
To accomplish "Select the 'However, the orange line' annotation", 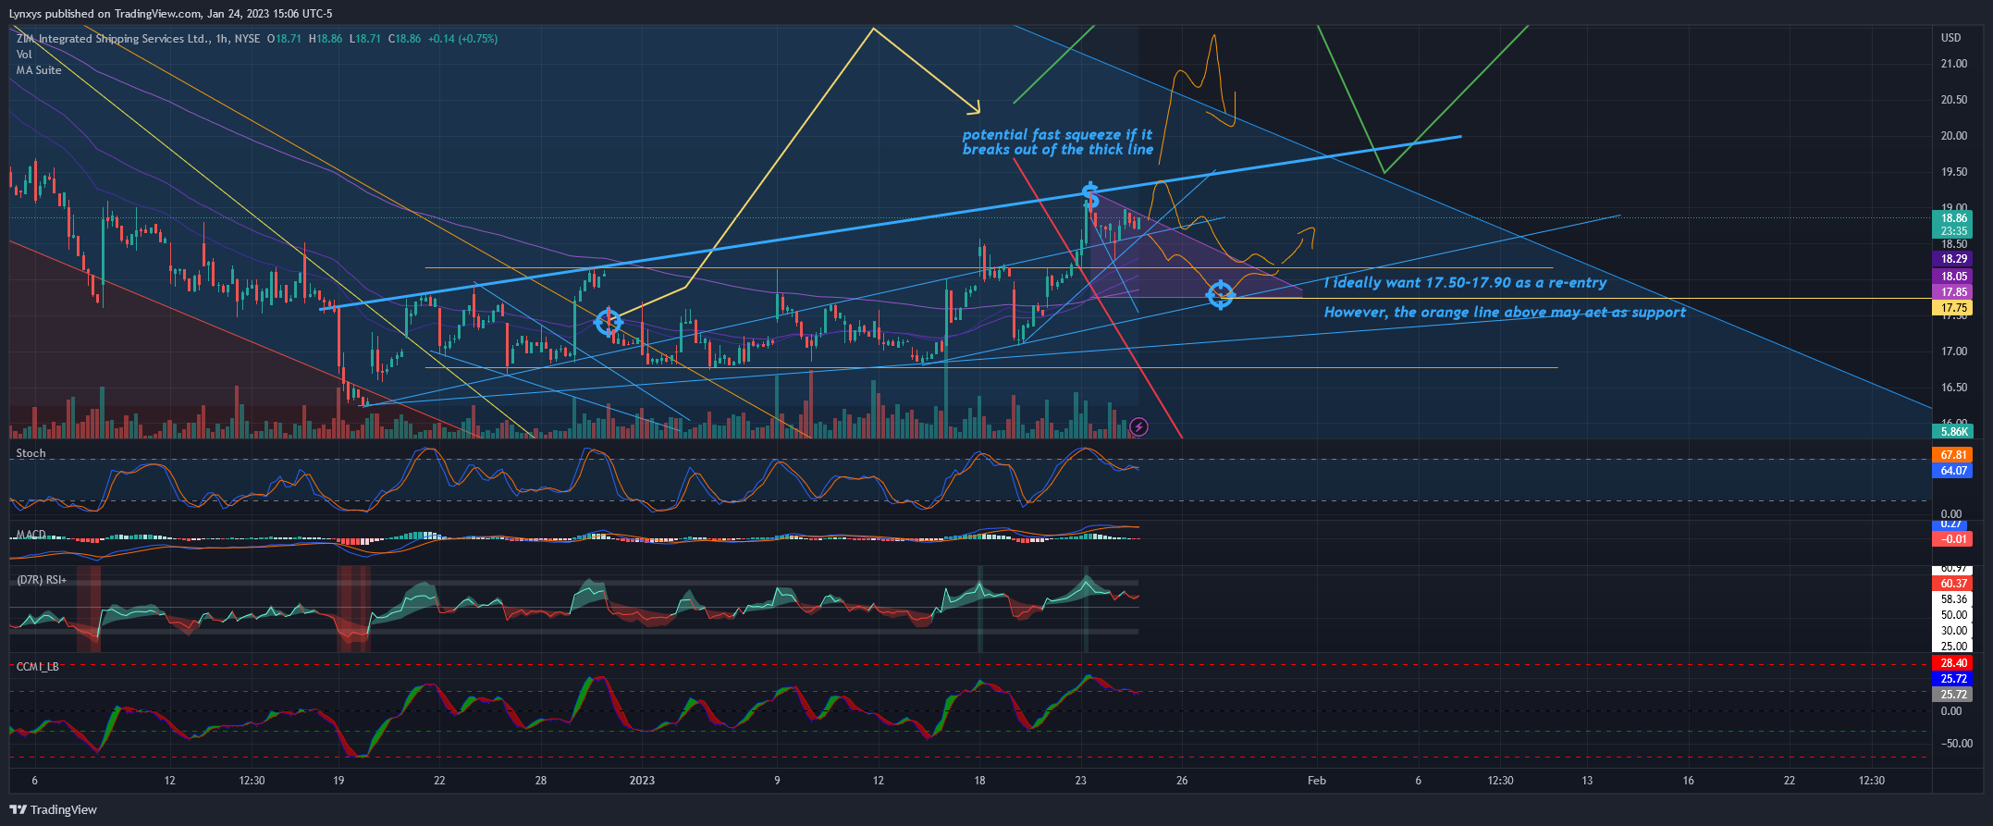I will [1505, 313].
